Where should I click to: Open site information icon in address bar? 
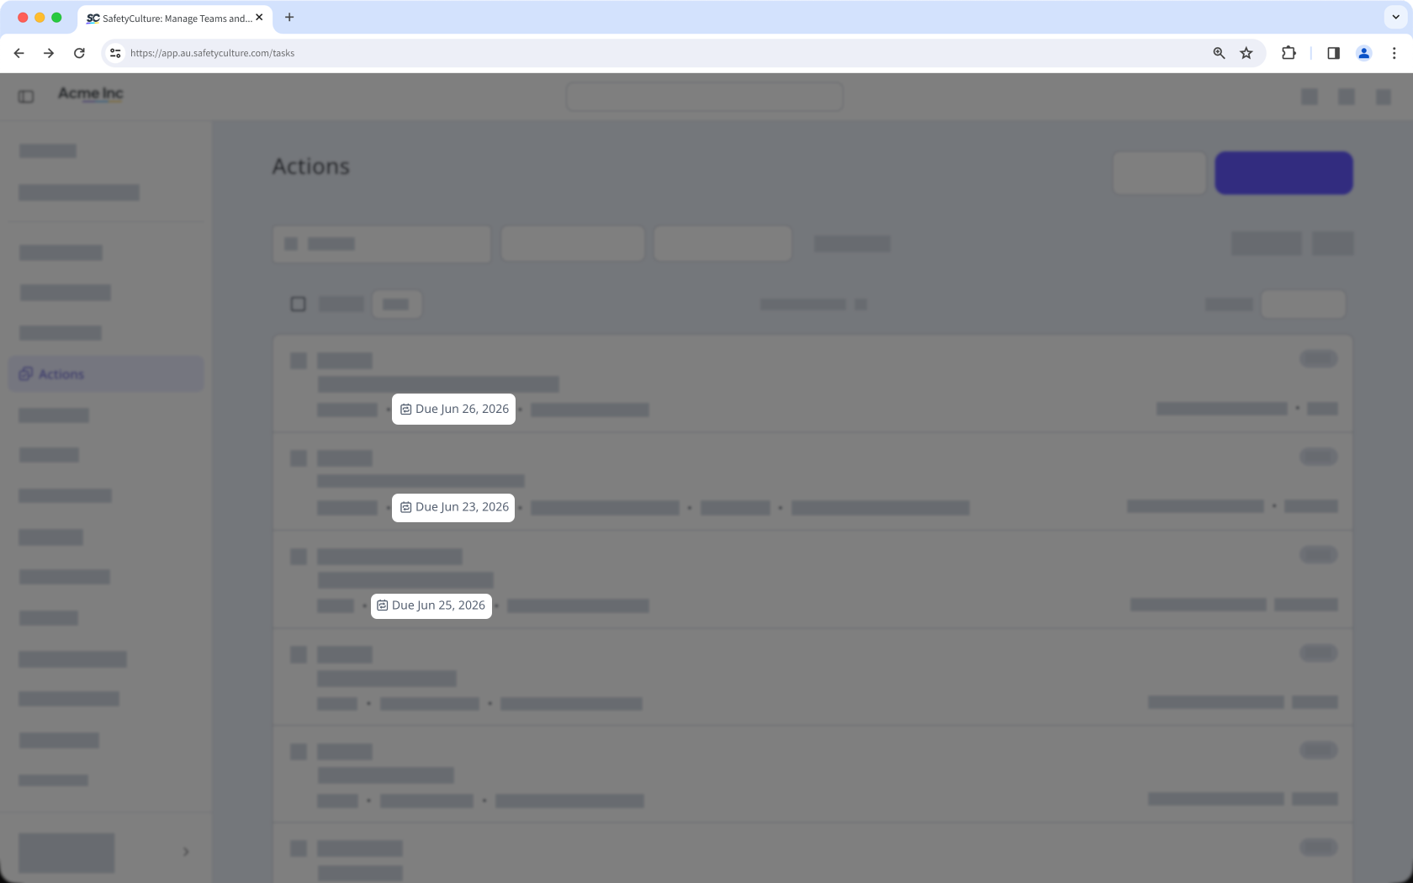click(x=115, y=53)
